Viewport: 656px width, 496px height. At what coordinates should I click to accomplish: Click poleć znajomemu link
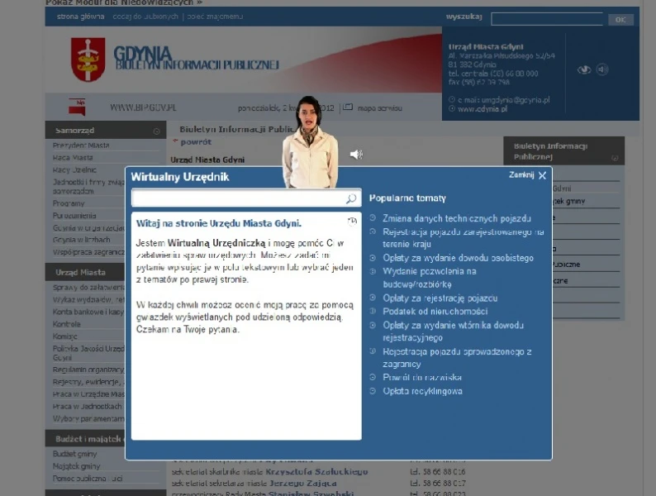point(215,17)
